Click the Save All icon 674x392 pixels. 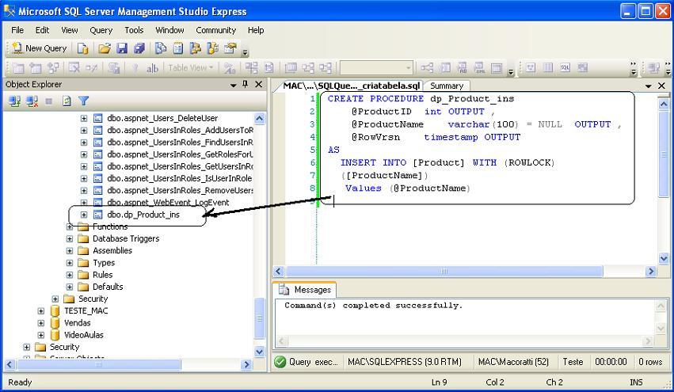[139, 48]
